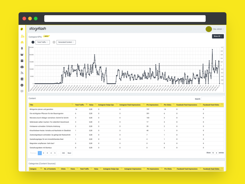Open the Clas Jelinek user menu
The height and width of the screenshot is (184, 245).
218,29
